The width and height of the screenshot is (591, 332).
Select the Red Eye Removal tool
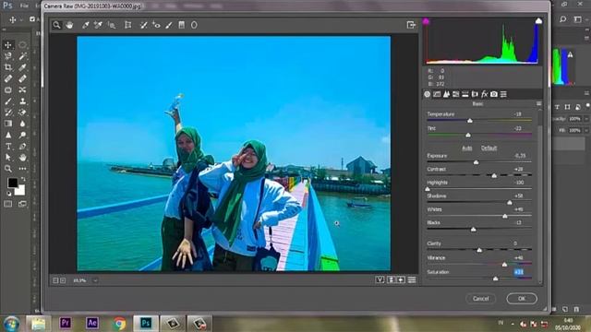pyautogui.click(x=156, y=25)
